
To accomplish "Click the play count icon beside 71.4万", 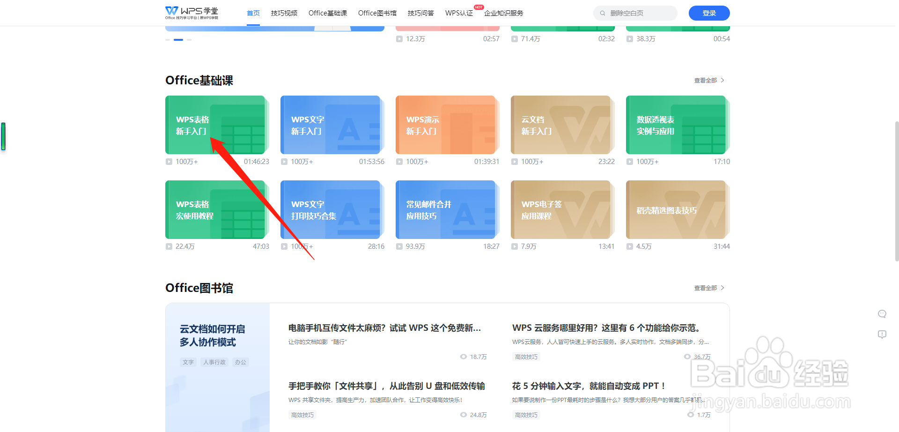I will pyautogui.click(x=515, y=39).
